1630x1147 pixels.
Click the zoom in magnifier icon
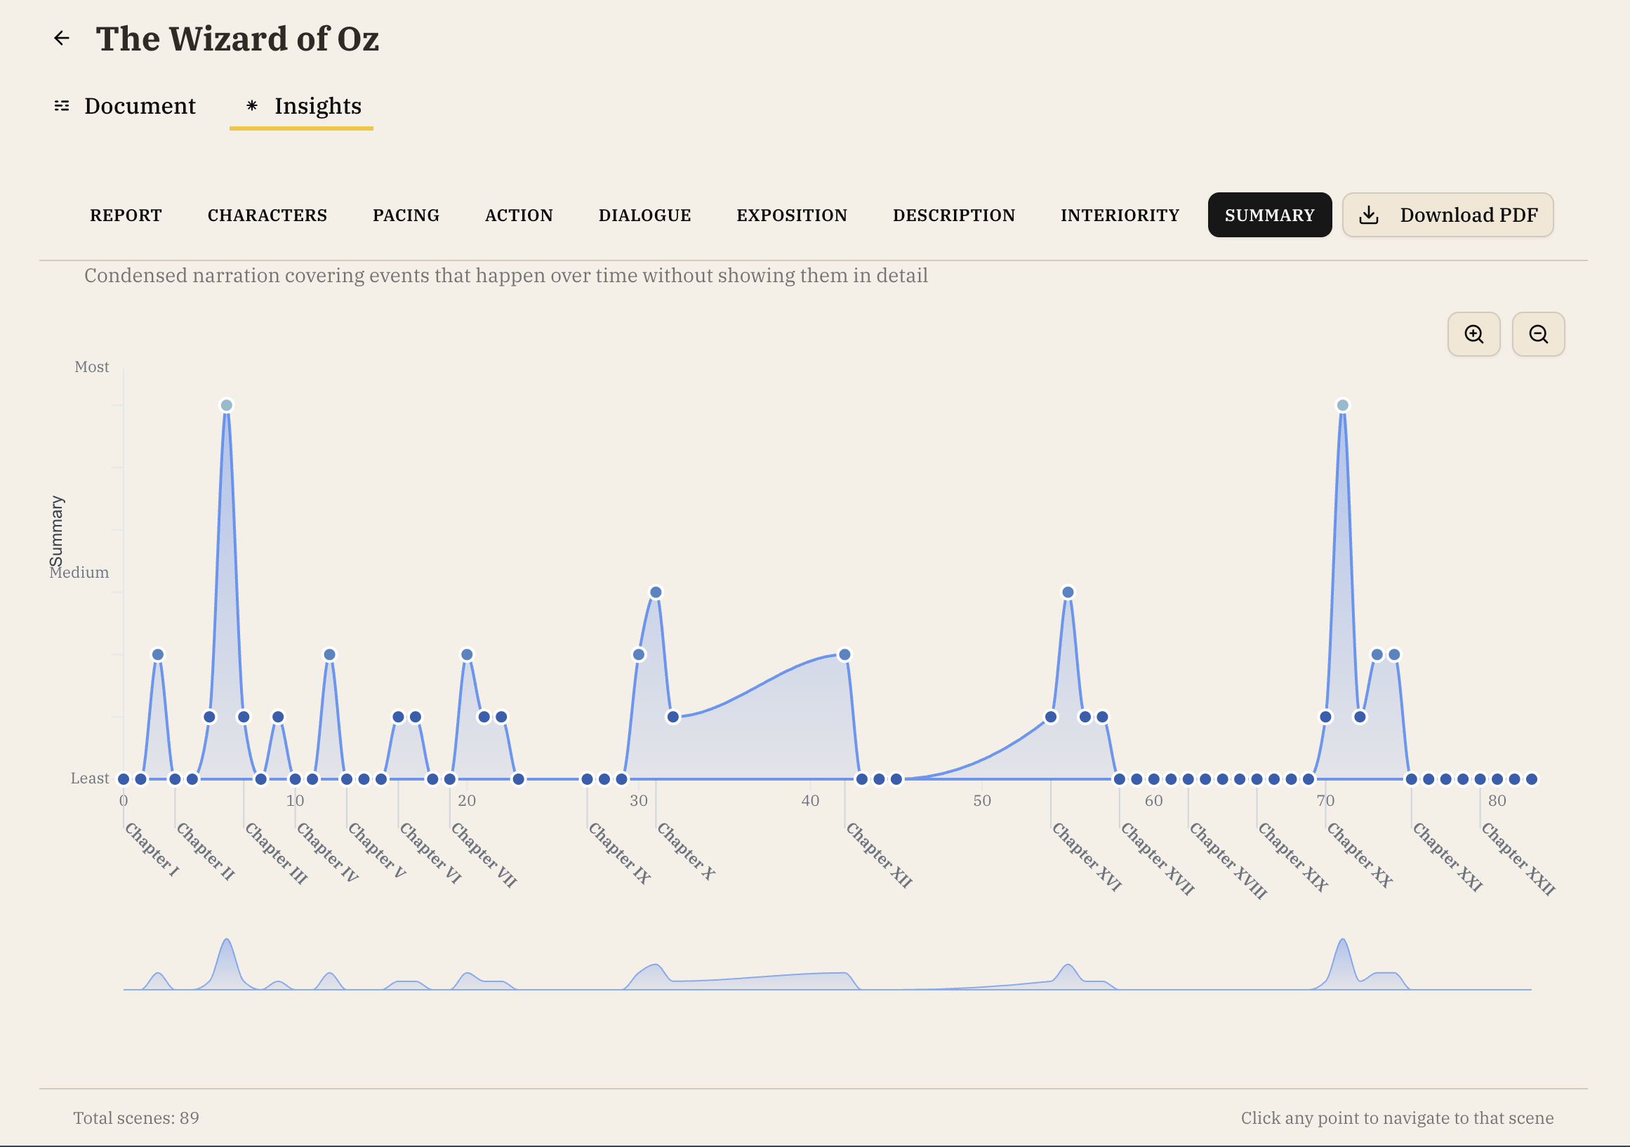[1473, 334]
